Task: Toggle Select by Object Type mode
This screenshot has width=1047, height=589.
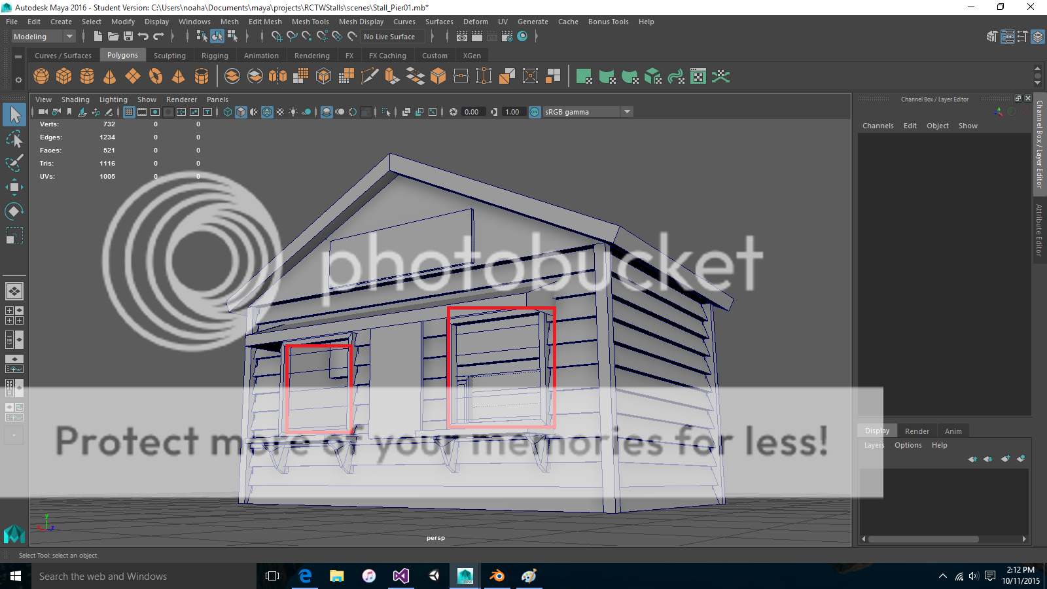Action: [217, 37]
